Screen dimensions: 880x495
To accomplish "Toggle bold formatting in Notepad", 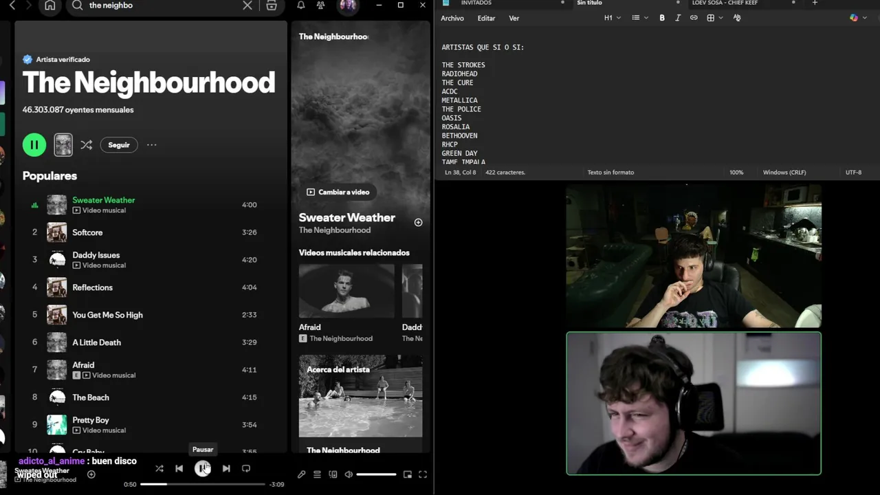I will 662,18.
